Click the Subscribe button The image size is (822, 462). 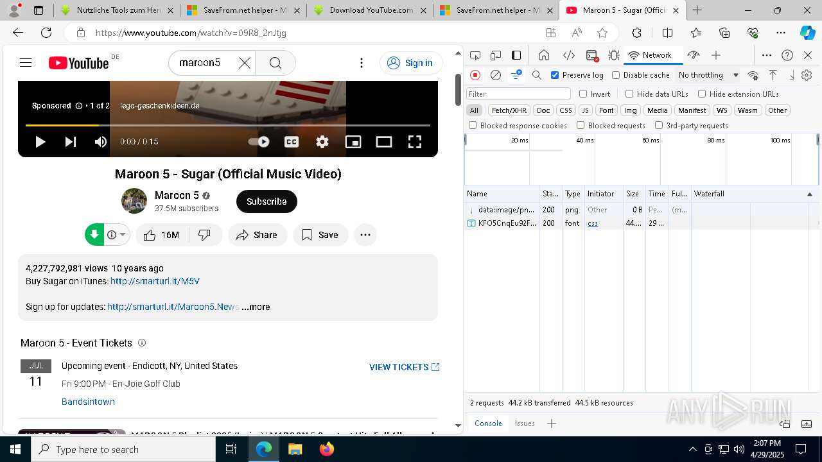click(267, 201)
